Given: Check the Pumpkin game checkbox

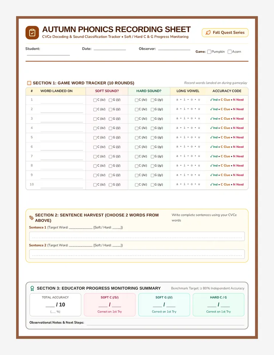Looking at the screenshot, I should (x=209, y=52).
